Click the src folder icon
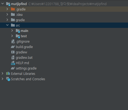Screen dimensions: 128x110 (x=13, y=25)
